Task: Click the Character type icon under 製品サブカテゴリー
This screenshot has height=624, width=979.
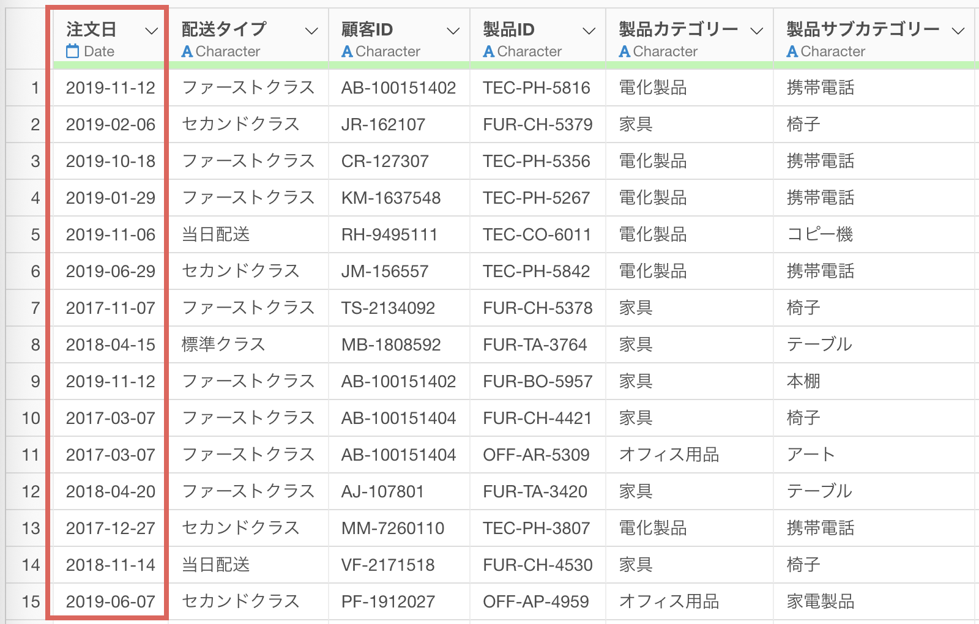Action: pos(792,51)
